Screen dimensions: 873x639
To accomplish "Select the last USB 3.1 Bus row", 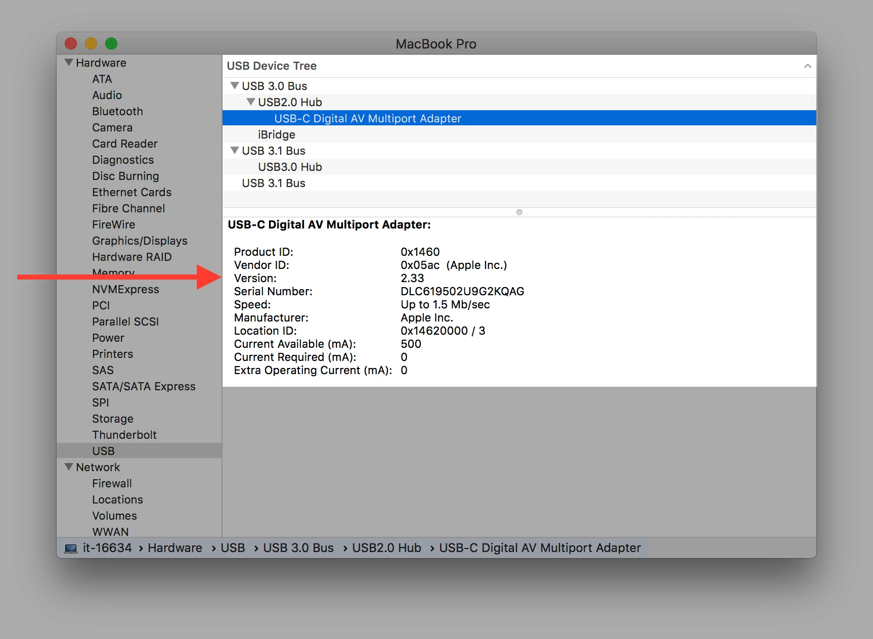I will click(519, 183).
